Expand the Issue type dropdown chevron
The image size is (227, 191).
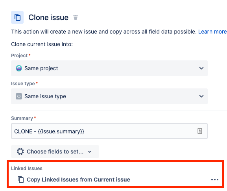[201, 96]
